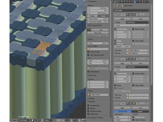Toggle viewport visibility of Subsurf modifier
Screen dimensions: 163x122
(x=131, y=103)
